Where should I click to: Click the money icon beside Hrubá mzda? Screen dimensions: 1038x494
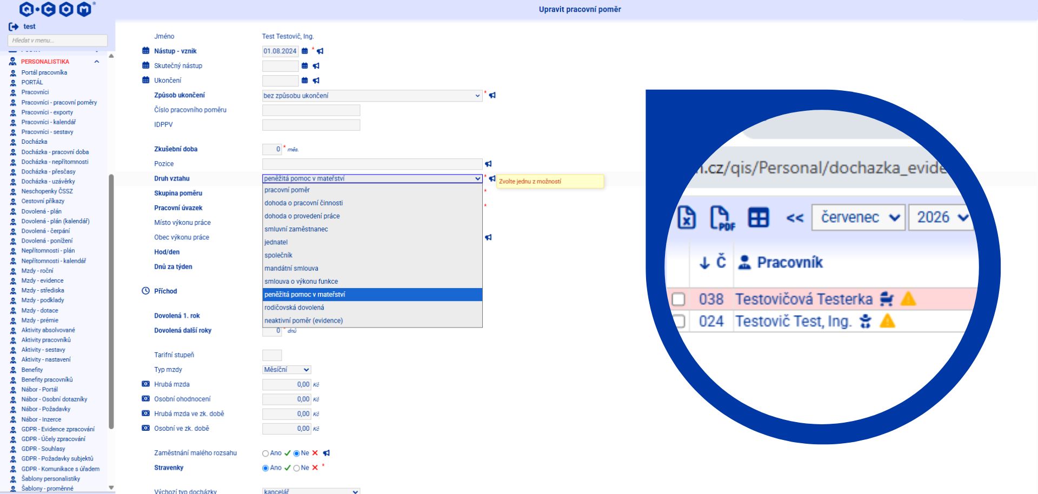point(145,384)
